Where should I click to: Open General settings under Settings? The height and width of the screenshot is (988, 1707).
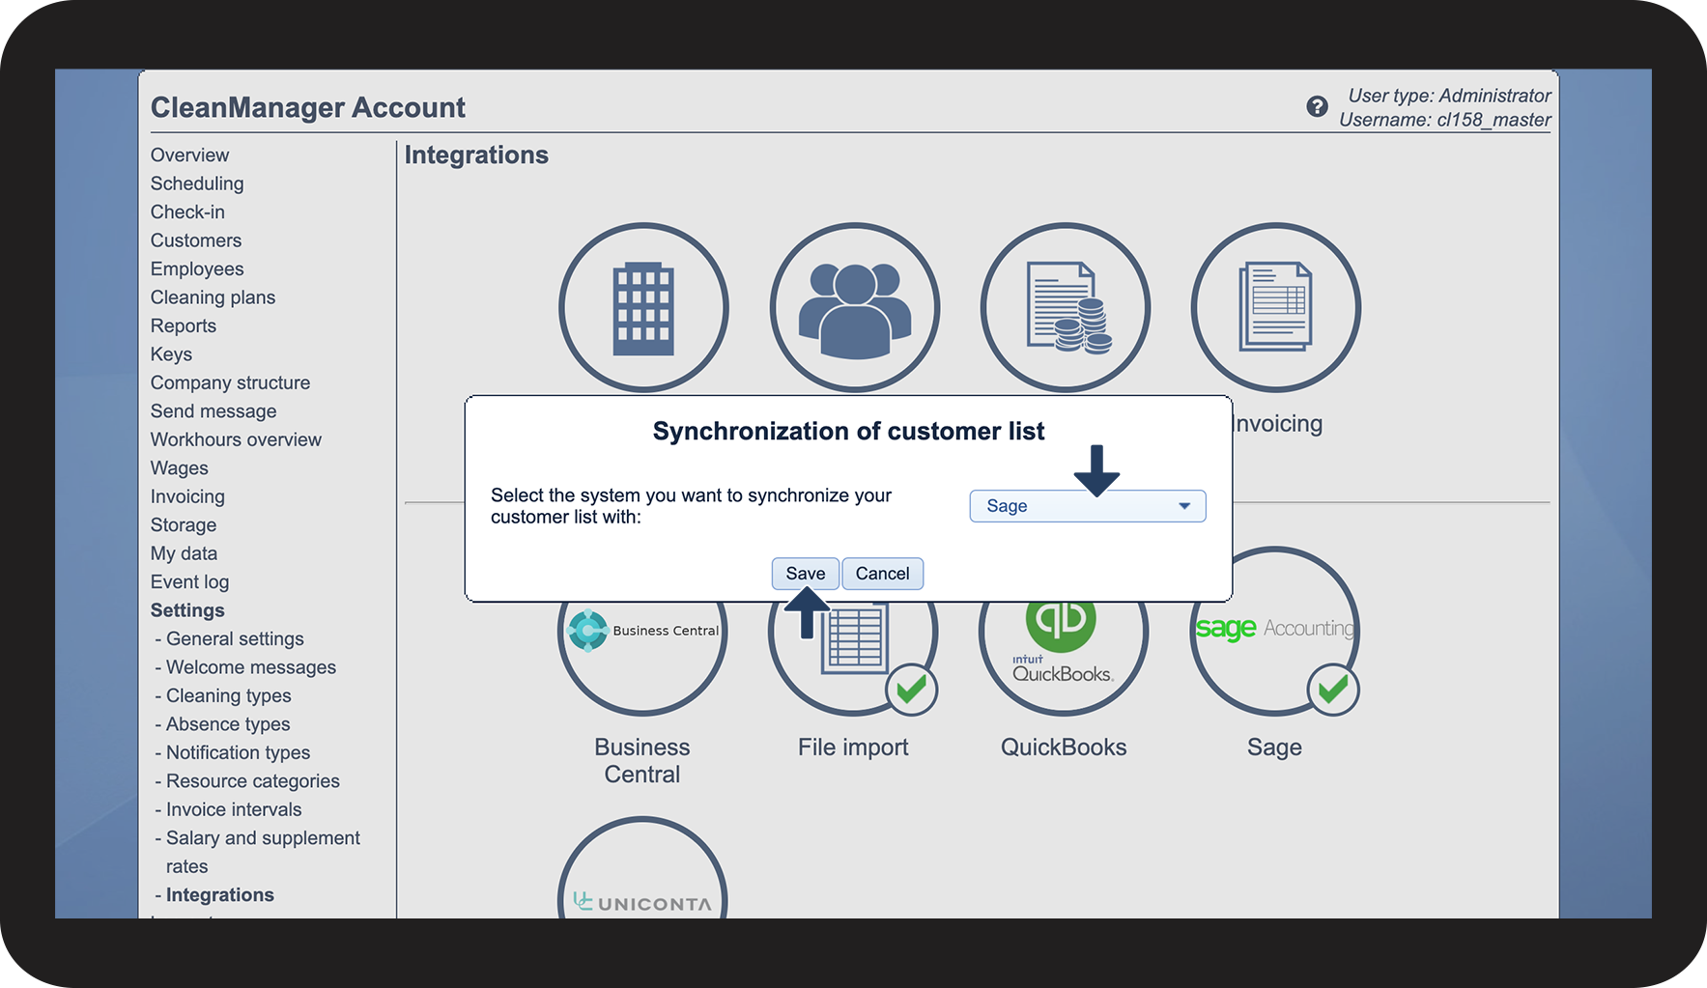235,638
